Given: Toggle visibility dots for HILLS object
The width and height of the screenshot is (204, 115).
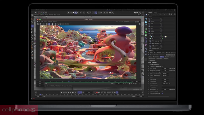Looking at the screenshot, I should click(x=161, y=30).
